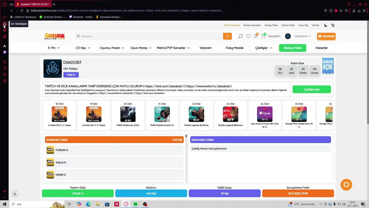
Task: Click participant FURKAN A. row
Action: tap(114, 150)
